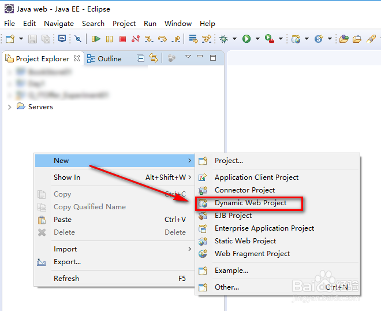
Task: Click the Step Return icon
Action: coord(175,39)
